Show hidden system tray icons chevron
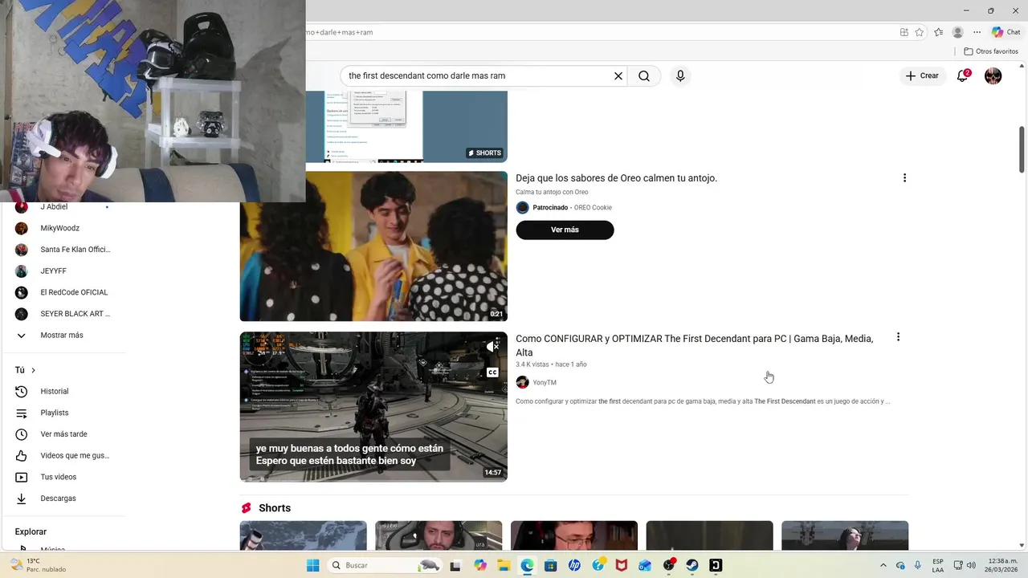Viewport: 1028px width, 578px height. tap(883, 565)
